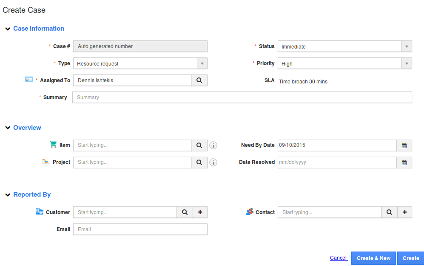Click the info icon next to Project
This screenshot has height=266, width=424.
point(213,163)
